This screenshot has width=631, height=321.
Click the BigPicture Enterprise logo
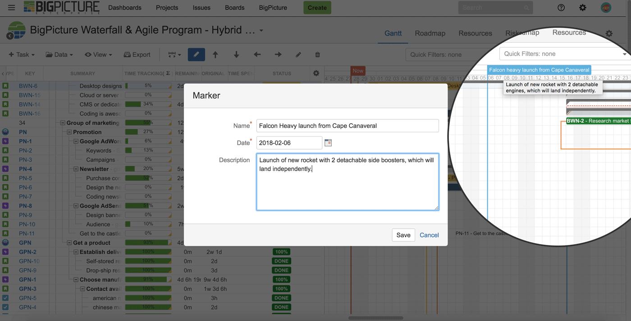[x=62, y=7]
